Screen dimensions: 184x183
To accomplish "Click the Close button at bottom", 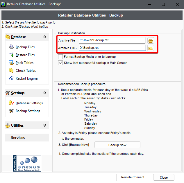I will 164,177.
